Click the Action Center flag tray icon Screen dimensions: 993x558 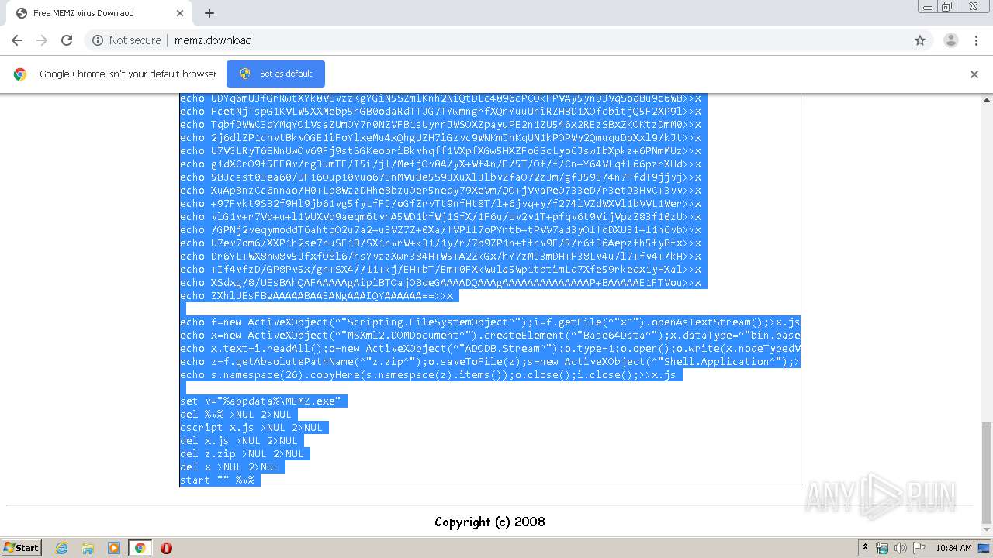click(x=919, y=548)
